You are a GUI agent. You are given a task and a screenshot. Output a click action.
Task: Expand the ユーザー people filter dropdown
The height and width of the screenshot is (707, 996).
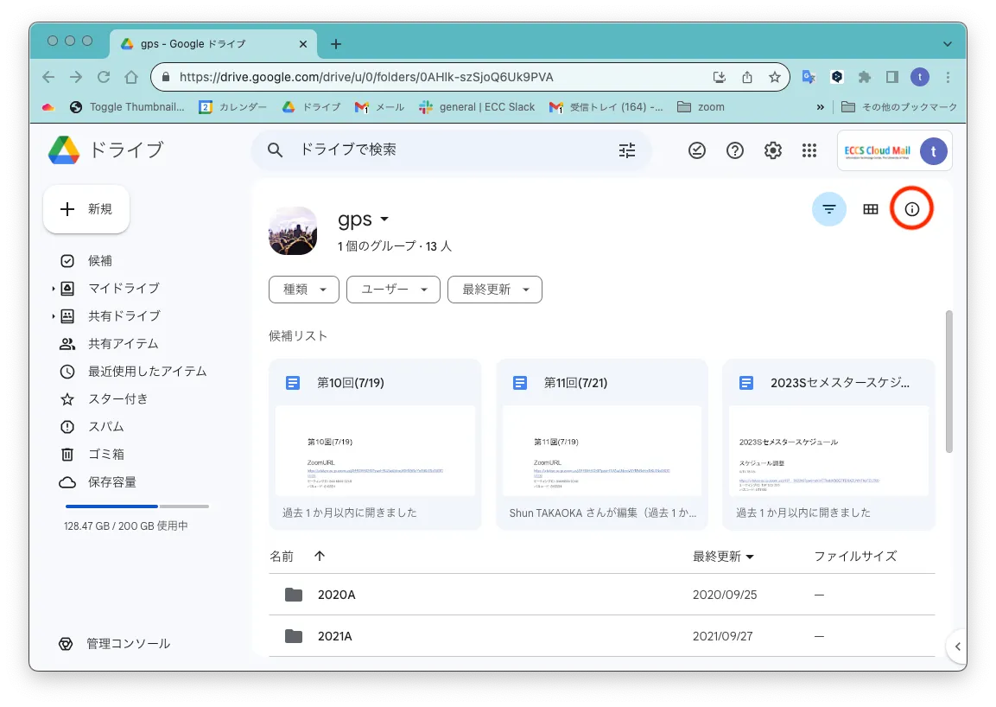click(393, 290)
